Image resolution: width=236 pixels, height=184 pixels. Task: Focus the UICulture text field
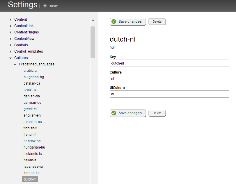[169, 94]
